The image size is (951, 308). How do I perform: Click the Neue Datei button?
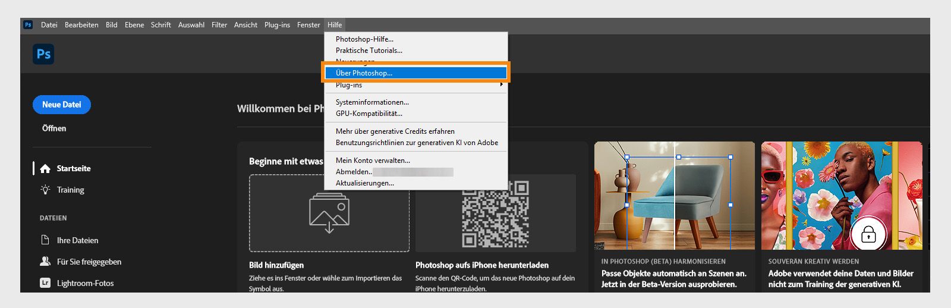[x=62, y=105]
